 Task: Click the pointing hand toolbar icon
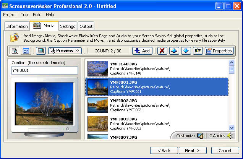198,51
